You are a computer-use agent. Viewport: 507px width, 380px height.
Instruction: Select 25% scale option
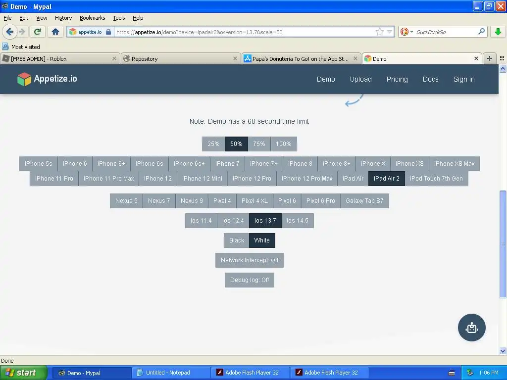(x=213, y=144)
